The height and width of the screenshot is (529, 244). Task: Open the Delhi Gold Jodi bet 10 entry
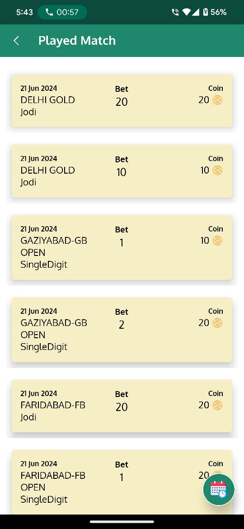(122, 171)
